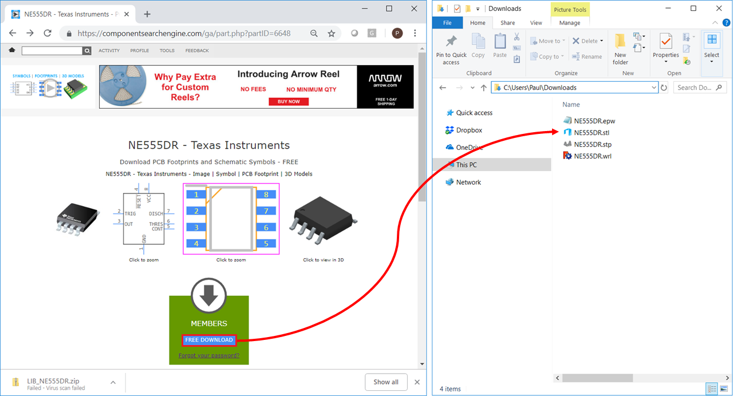Image resolution: width=733 pixels, height=396 pixels.
Task: Go up one folder level in Explorer
Action: pyautogui.click(x=484, y=88)
